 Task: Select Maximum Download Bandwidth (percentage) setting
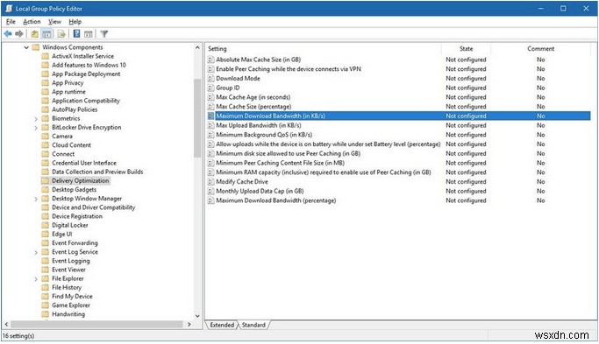(x=275, y=200)
